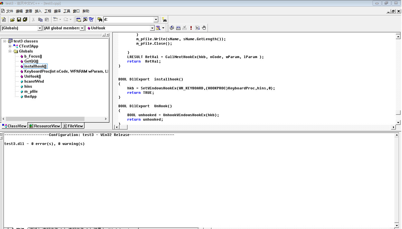Viewport: 402px width, 229px height.
Task: Run program with red exclamation icon
Action: [x=191, y=28]
